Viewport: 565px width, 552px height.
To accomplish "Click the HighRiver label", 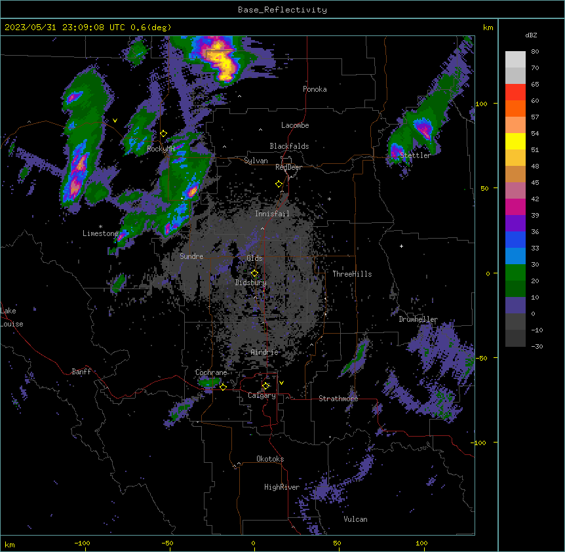I will coord(282,487).
